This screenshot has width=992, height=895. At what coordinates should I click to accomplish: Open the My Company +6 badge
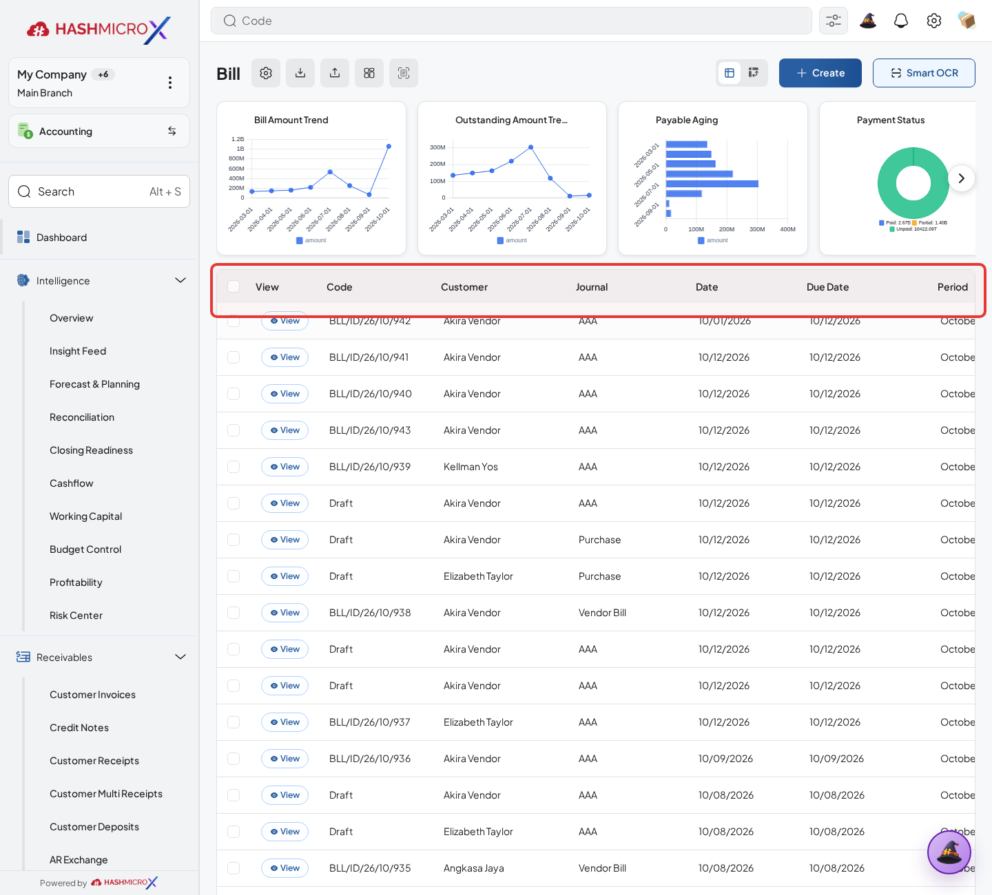point(103,74)
